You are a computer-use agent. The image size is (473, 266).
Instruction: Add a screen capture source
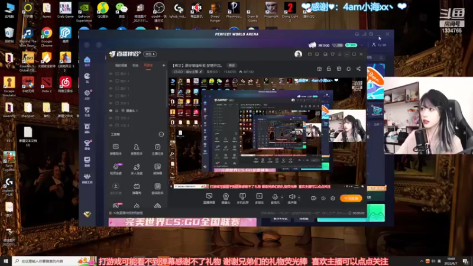pyautogui.click(x=209, y=199)
